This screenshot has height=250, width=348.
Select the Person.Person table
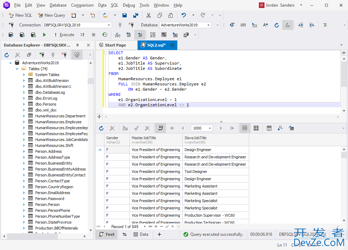(x=47, y=205)
